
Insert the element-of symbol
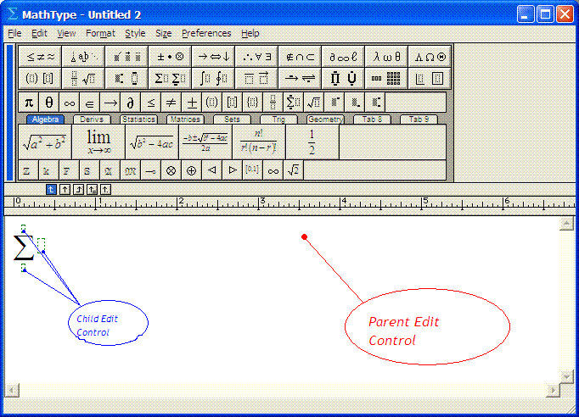[89, 102]
